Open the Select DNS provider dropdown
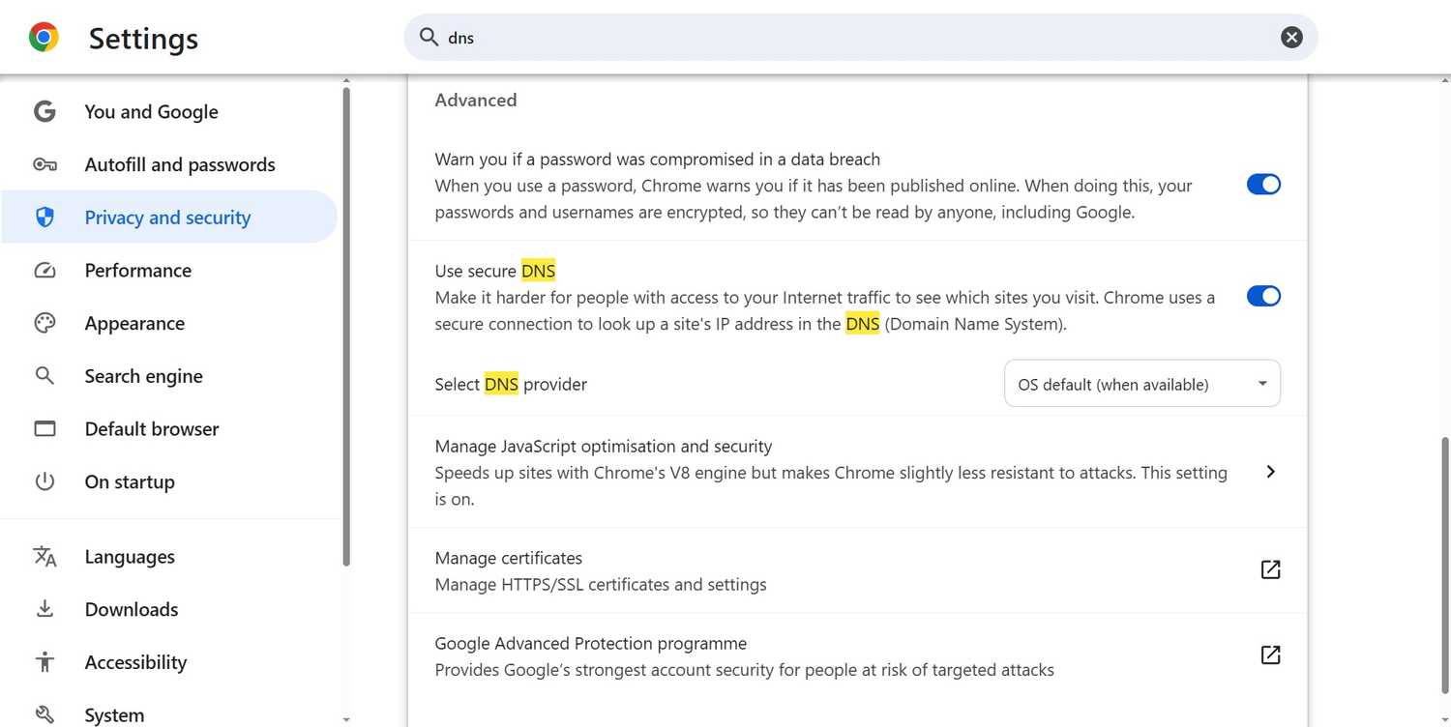The image size is (1451, 727). [1142, 384]
